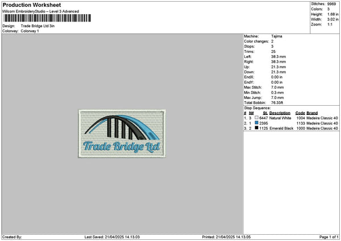The width and height of the screenshot is (341, 241).
Task: Click the Min Stitch value 0.3 mm
Action: coord(277,93)
